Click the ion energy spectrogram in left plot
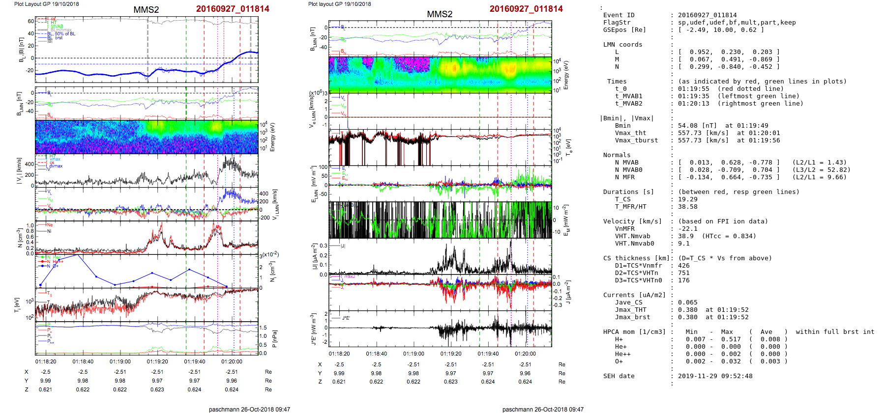Image resolution: width=887 pixels, height=413 pixels. point(147,137)
